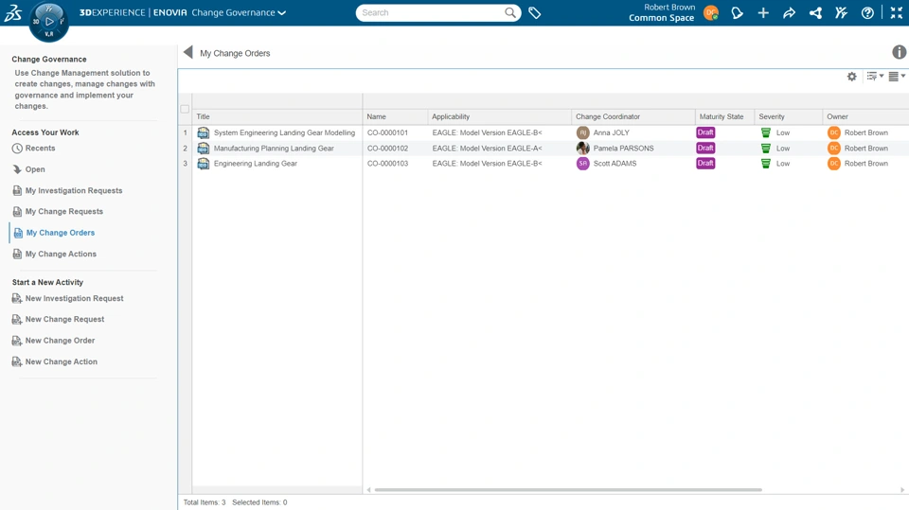
Task: Open Robert Brown profile avatar
Action: (711, 12)
